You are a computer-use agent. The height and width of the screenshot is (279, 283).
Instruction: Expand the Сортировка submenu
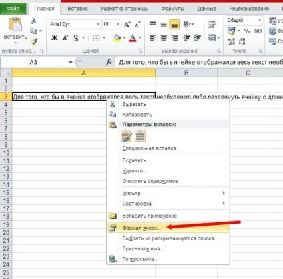click(x=168, y=204)
